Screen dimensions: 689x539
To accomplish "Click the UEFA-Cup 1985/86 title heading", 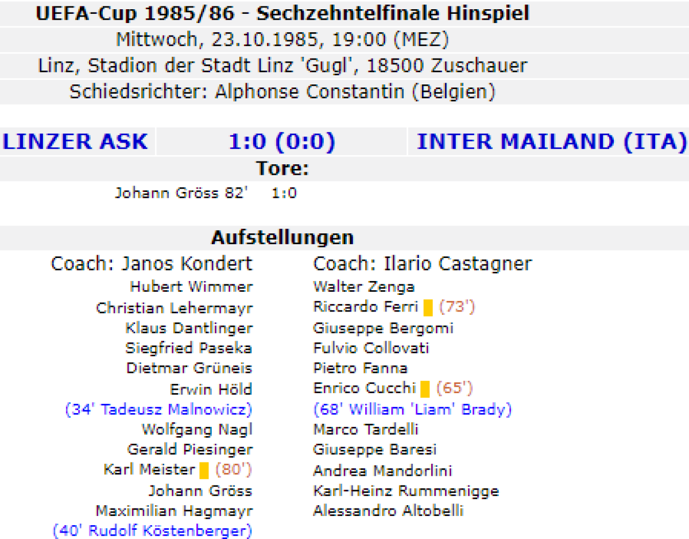I will pos(282,13).
